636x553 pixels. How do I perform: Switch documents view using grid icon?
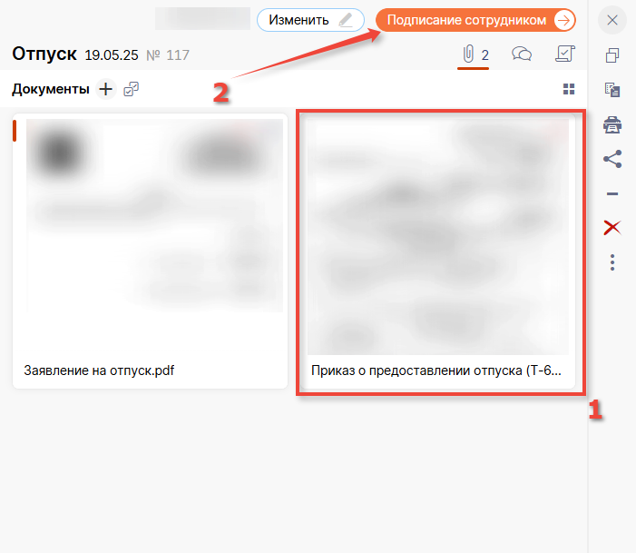(569, 89)
